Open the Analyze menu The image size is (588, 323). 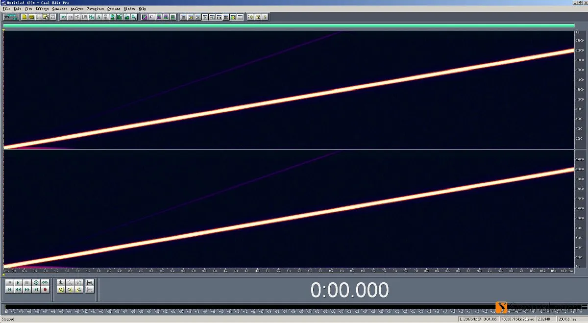coord(77,9)
